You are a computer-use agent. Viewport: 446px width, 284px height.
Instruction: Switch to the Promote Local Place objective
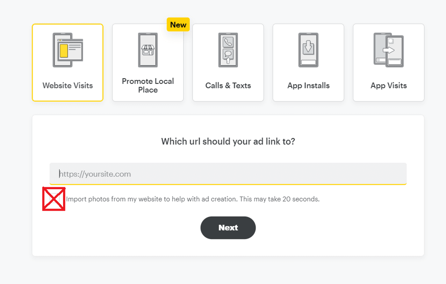tap(147, 62)
